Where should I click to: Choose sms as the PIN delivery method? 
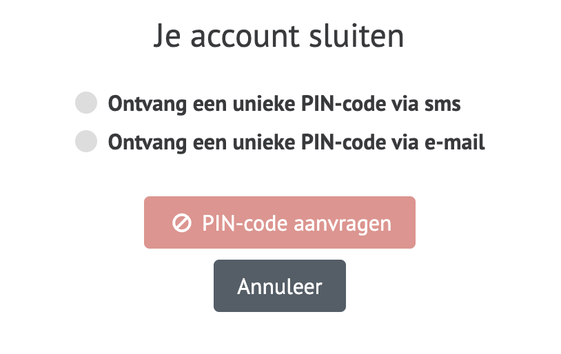(86, 103)
